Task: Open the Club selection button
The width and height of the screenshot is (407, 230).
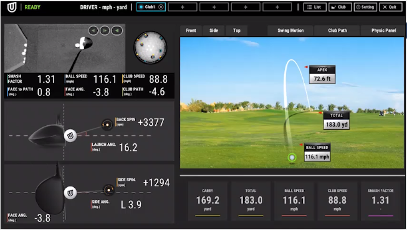Action: coord(340,7)
